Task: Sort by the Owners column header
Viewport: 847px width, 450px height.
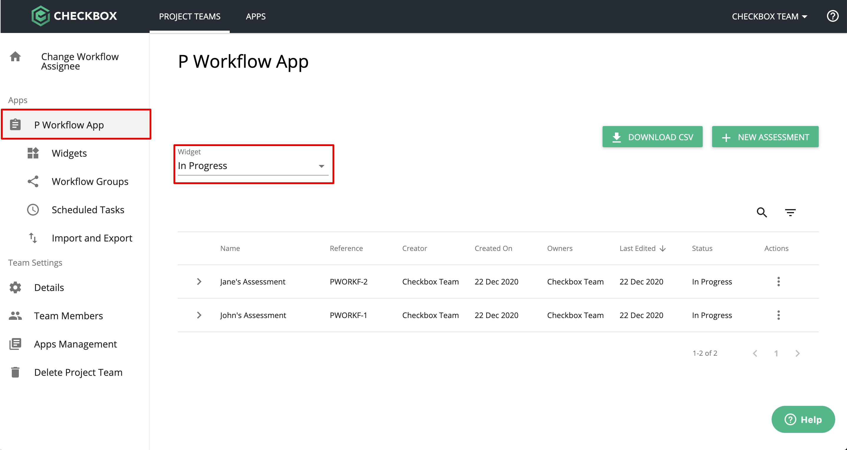Action: 560,249
